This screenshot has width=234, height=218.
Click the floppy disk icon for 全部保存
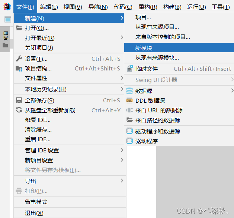[19, 100]
